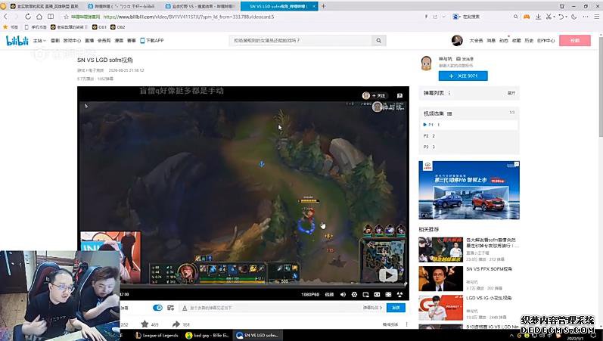Open bad guy - Billie Eilish taskbar item

pyautogui.click(x=207, y=335)
